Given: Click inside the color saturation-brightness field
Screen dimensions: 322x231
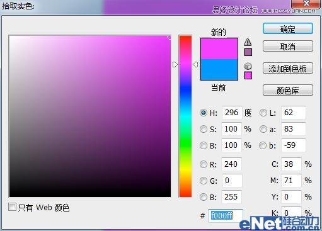Looking at the screenshot, I should point(90,116).
